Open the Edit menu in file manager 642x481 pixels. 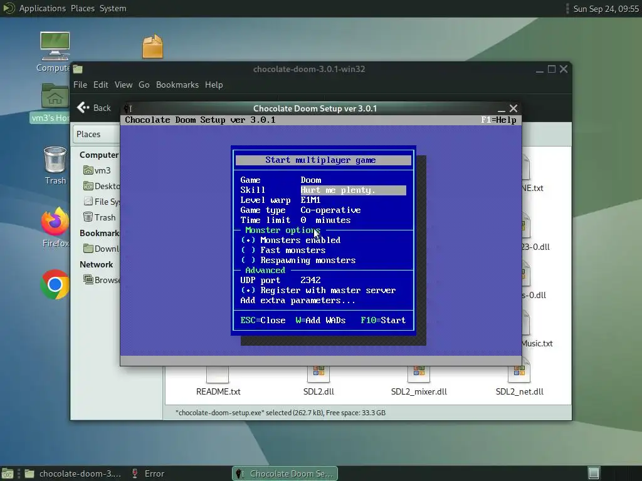pos(101,85)
